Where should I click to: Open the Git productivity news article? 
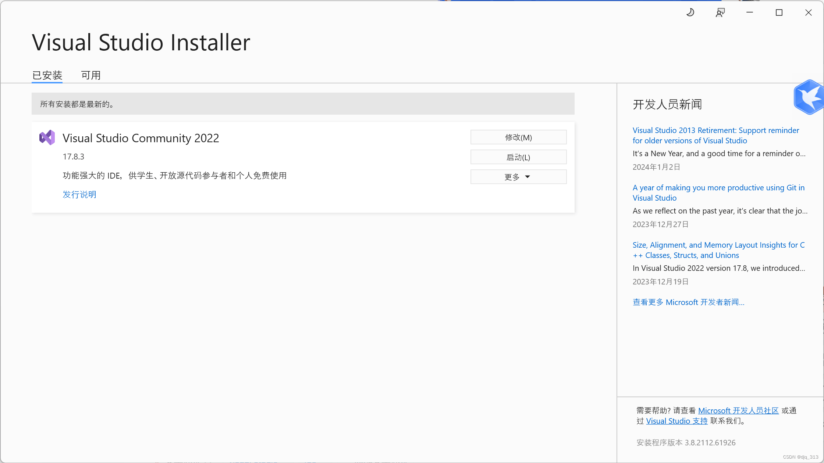(718, 193)
